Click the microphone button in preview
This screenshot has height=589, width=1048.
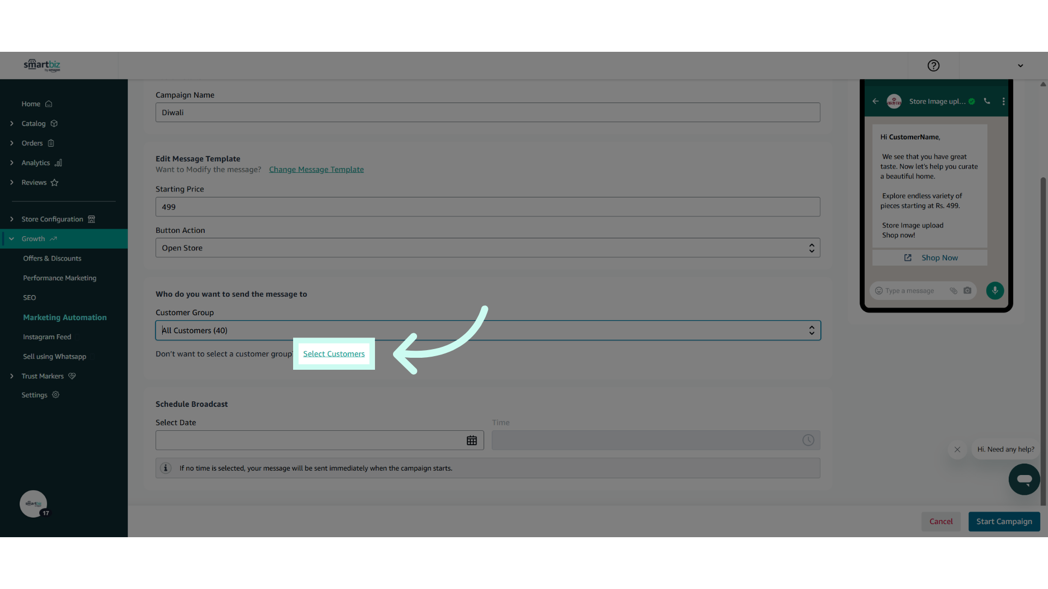(x=995, y=291)
